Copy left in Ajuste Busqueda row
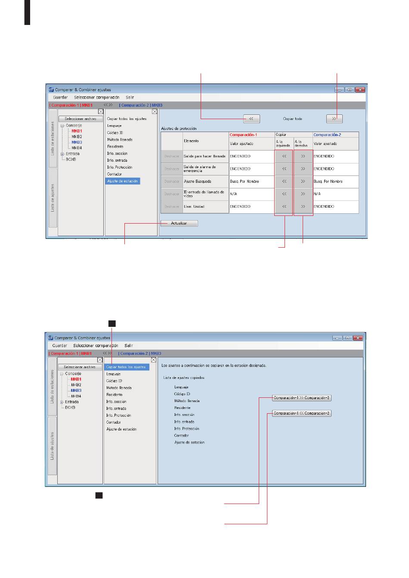The width and height of the screenshot is (409, 578). tap(284, 181)
